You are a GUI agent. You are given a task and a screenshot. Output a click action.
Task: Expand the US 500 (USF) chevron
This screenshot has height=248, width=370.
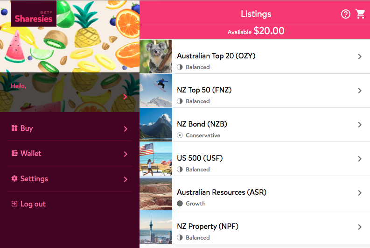coord(359,159)
